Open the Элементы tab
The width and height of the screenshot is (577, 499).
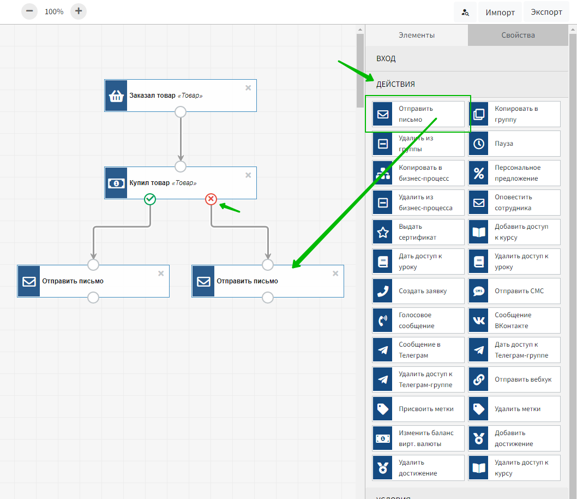[417, 35]
